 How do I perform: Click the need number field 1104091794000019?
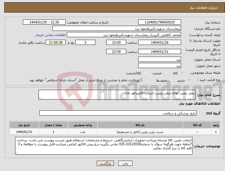click(x=159, y=22)
